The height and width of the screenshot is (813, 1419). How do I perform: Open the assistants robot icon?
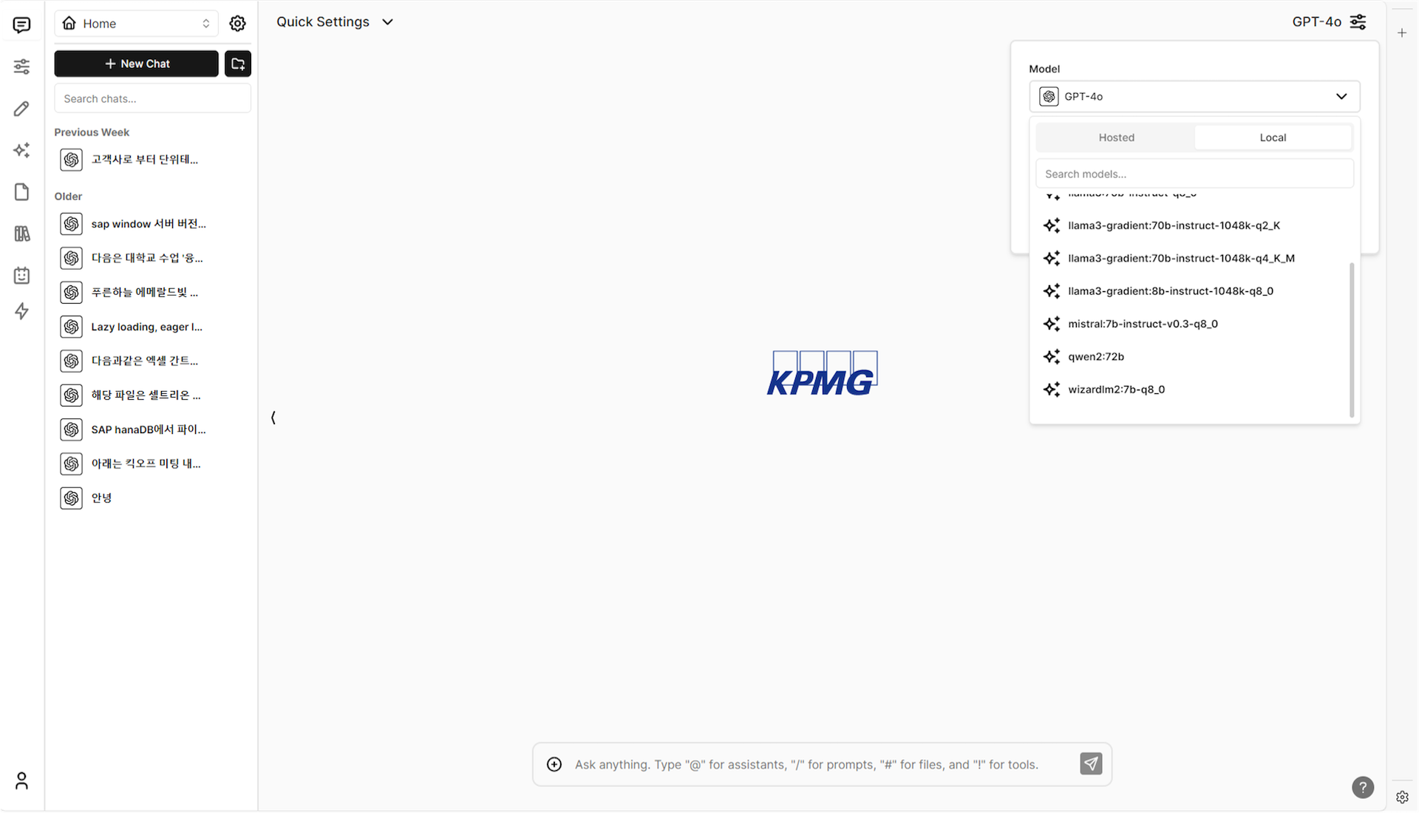pyautogui.click(x=21, y=276)
